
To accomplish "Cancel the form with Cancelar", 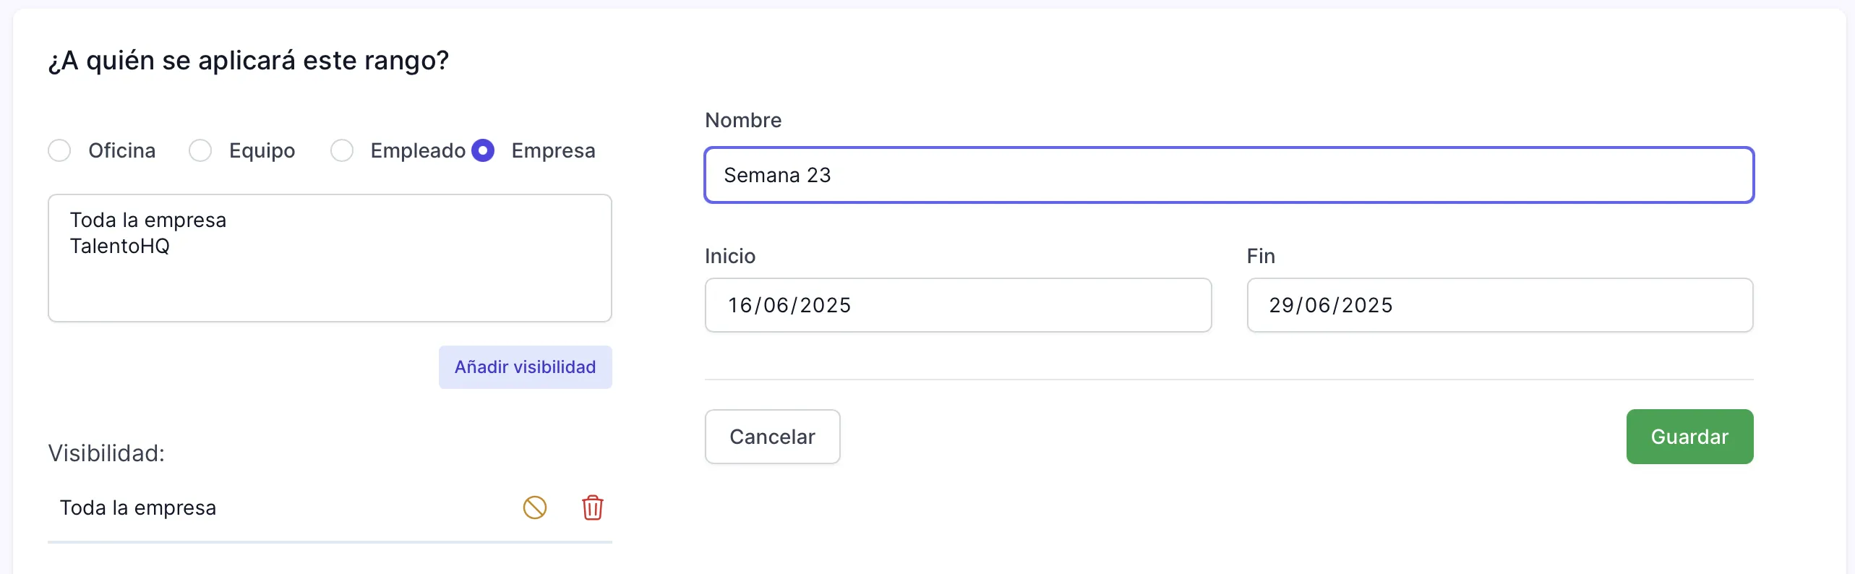I will pos(772,436).
